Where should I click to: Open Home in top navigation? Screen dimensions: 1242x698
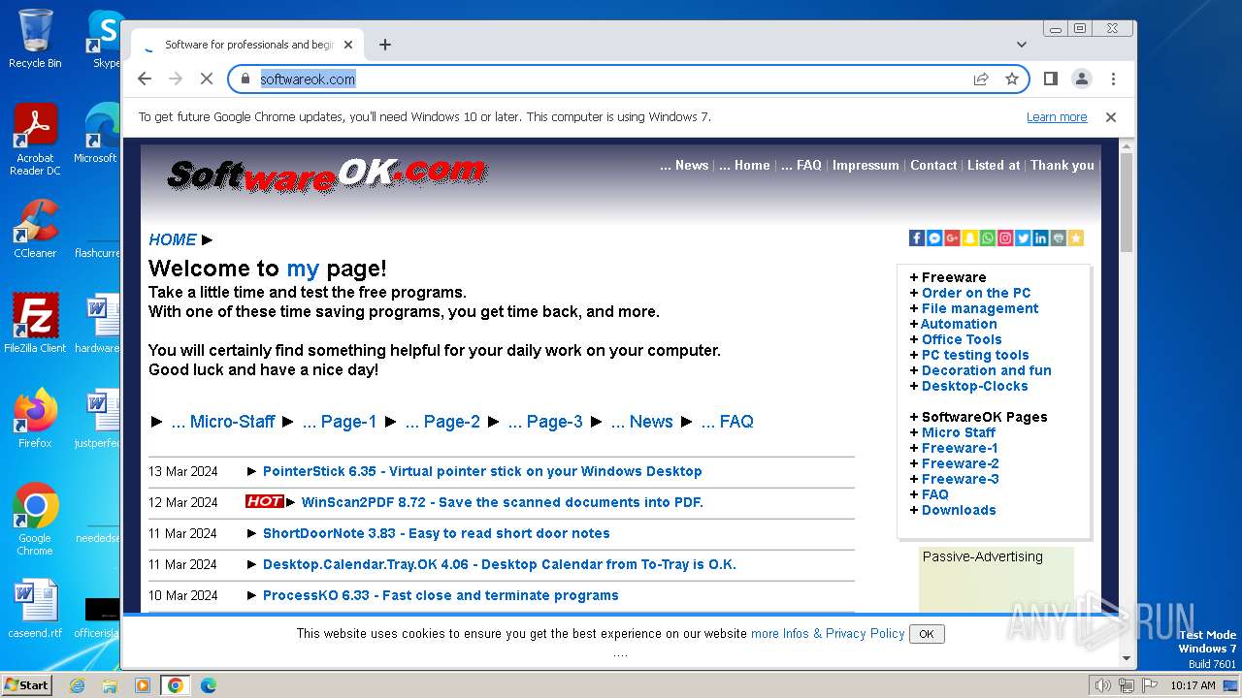(744, 165)
